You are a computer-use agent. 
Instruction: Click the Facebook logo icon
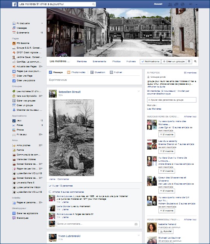(14, 4)
